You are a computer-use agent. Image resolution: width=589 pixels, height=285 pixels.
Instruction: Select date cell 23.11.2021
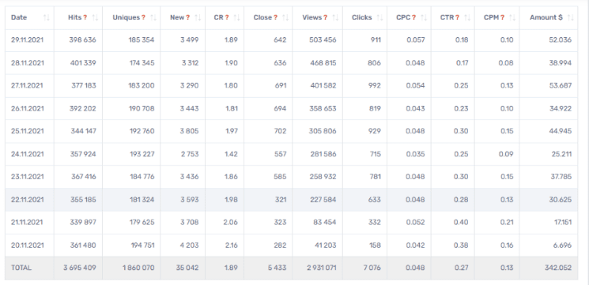(x=28, y=177)
